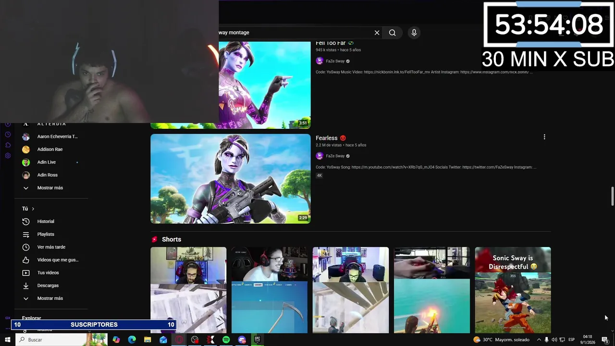Click FaZe Sway avatar next to Fearless
The height and width of the screenshot is (346, 615).
[320, 156]
